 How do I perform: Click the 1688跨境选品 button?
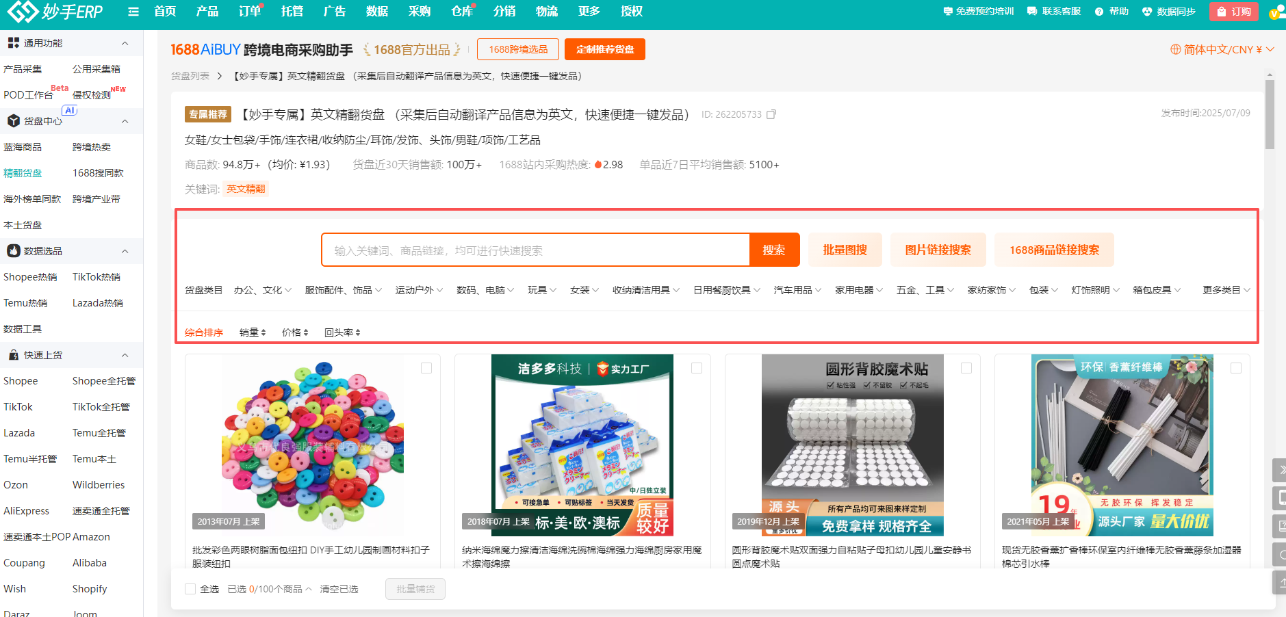pos(518,49)
